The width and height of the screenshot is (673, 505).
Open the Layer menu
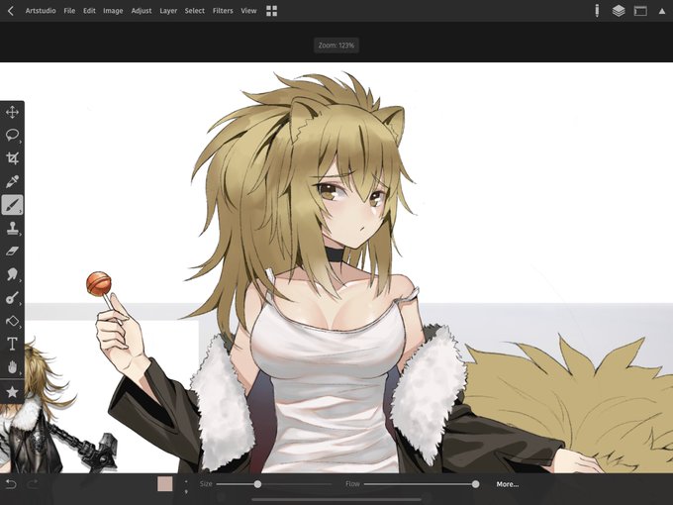[x=168, y=11]
